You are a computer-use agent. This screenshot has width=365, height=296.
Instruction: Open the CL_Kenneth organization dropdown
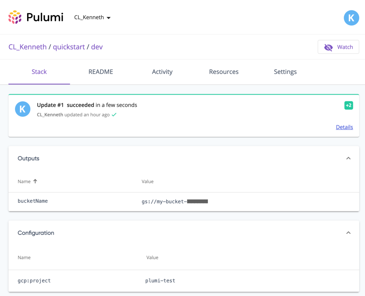pyautogui.click(x=92, y=17)
